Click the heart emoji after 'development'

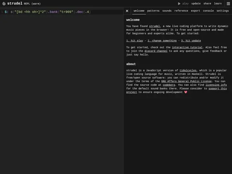click(186, 92)
